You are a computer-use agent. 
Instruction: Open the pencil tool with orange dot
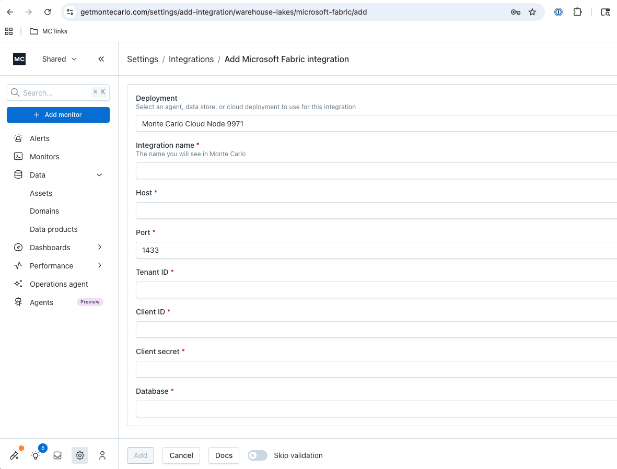click(14, 455)
